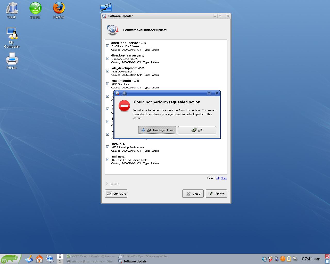Select the xml package name
This screenshot has width=330, height=264.
point(114,156)
